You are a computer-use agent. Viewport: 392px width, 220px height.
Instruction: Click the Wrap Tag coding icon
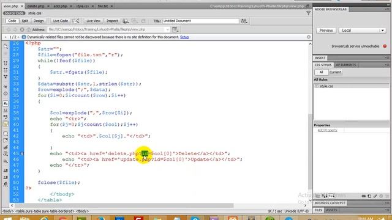pyautogui.click(x=6, y=147)
